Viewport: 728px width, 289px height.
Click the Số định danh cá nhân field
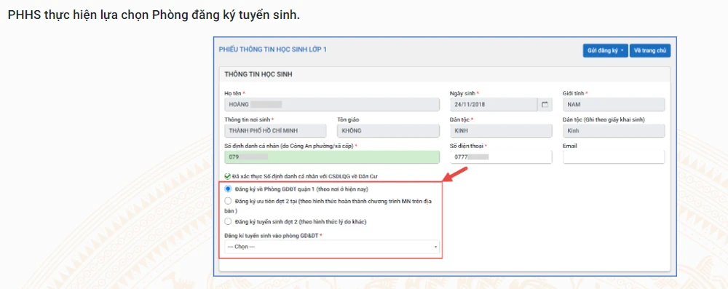point(331,157)
